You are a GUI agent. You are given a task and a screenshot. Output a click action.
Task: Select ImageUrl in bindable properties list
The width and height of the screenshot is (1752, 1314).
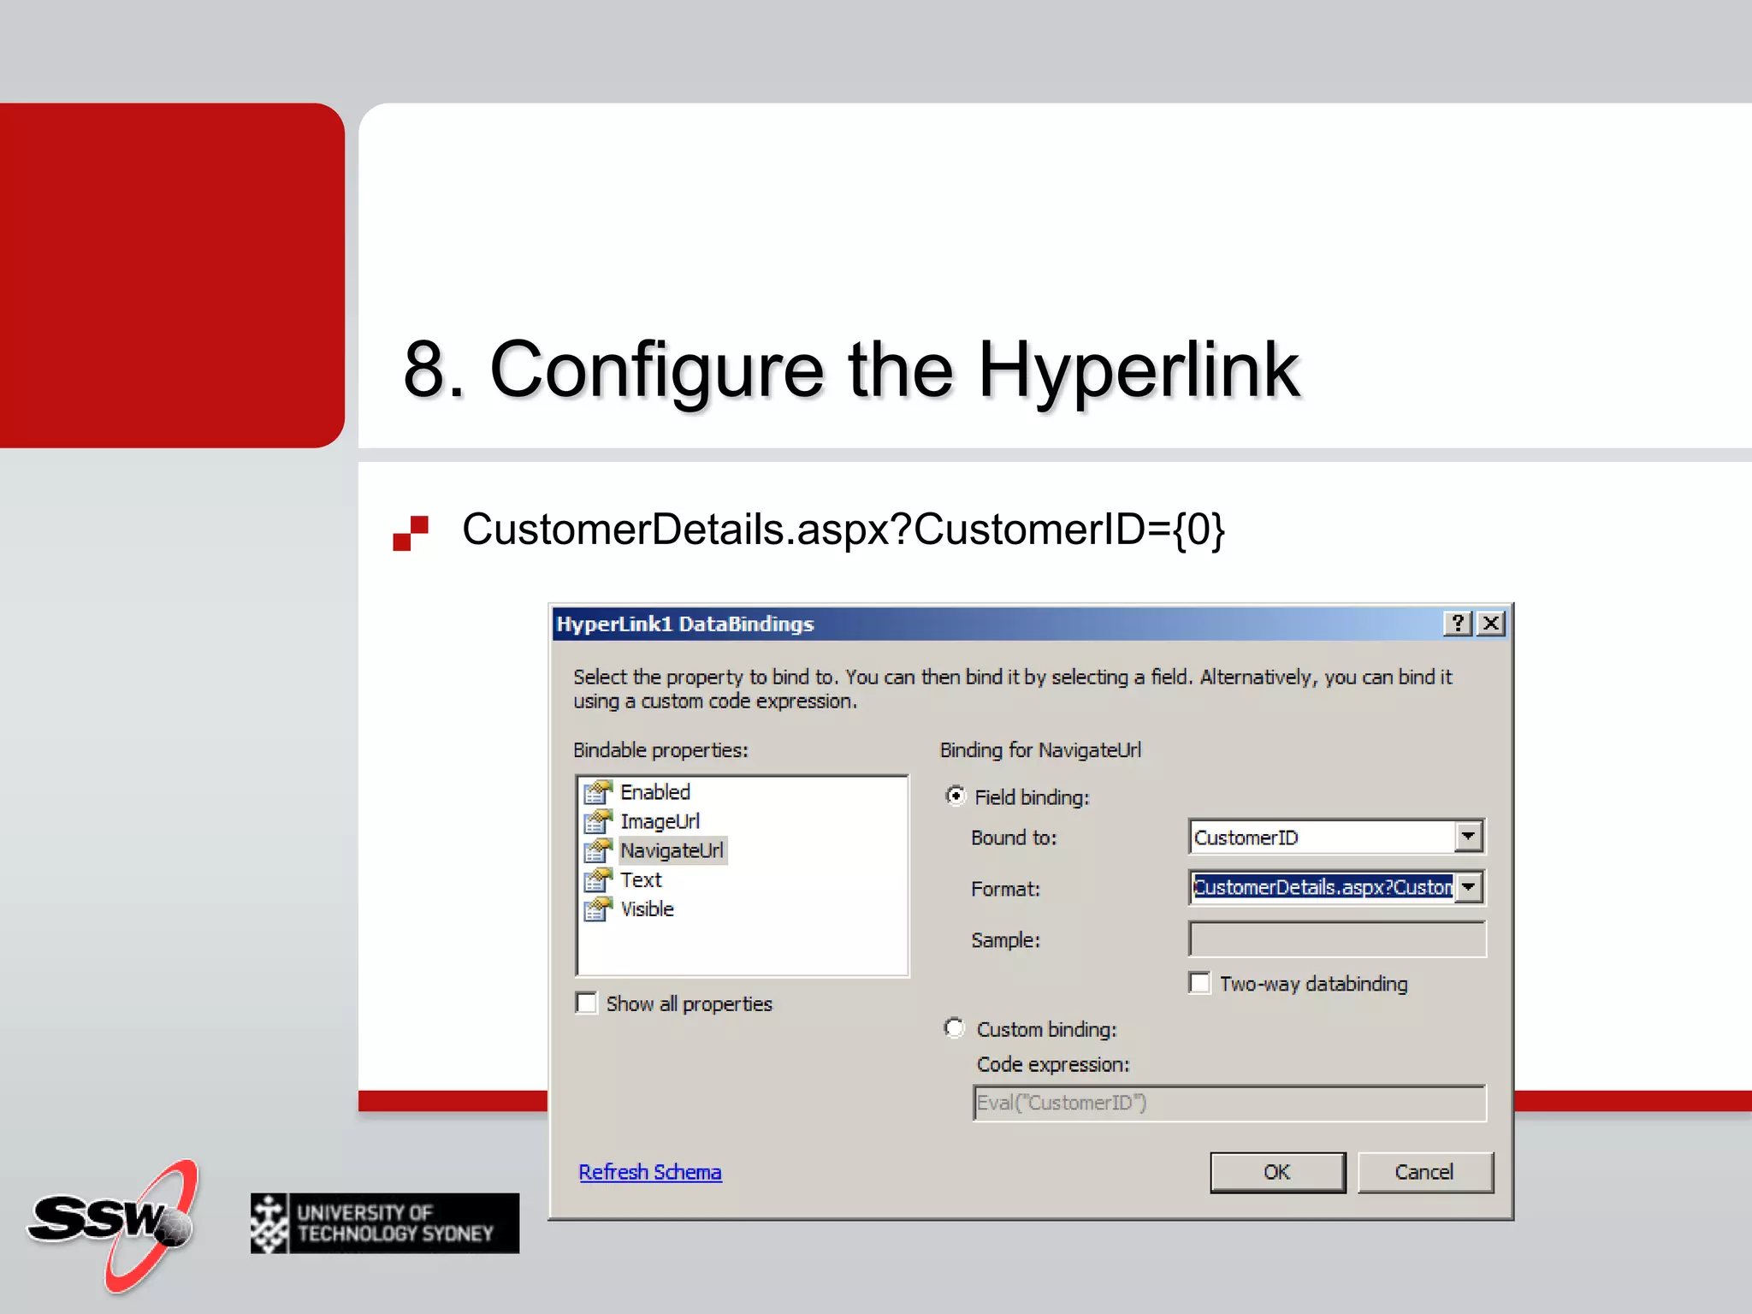(x=660, y=821)
